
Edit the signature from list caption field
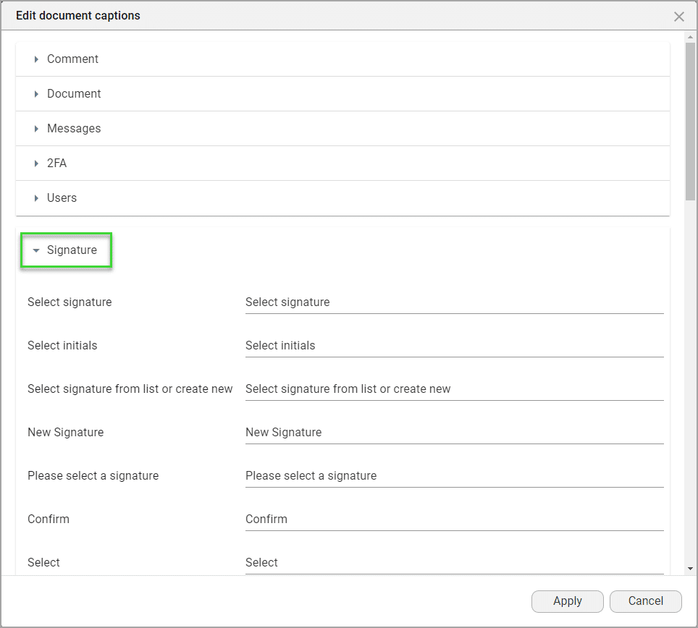coord(454,389)
